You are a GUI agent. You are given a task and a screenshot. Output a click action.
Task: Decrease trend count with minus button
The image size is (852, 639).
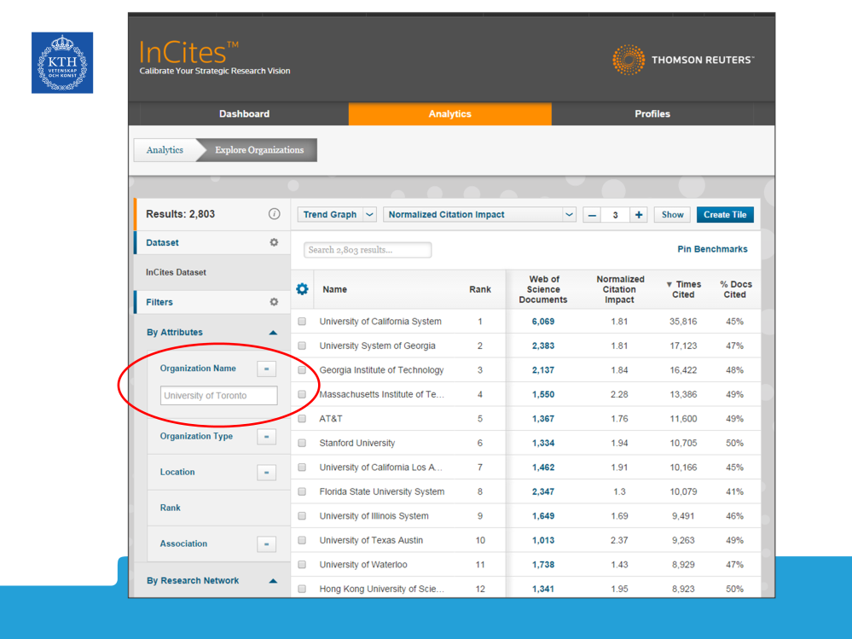(x=592, y=215)
